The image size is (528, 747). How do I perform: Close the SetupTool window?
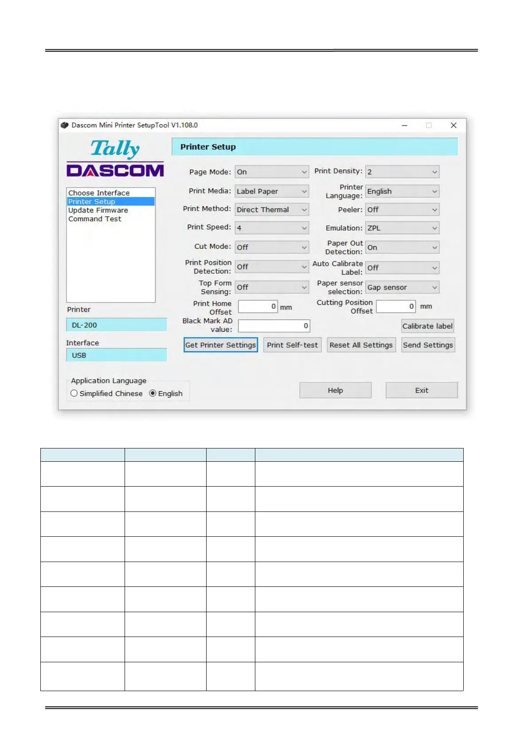[x=454, y=126]
